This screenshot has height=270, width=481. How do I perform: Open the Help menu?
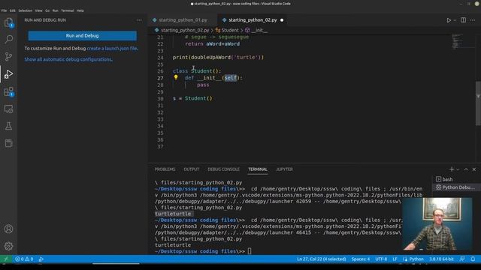click(x=80, y=10)
